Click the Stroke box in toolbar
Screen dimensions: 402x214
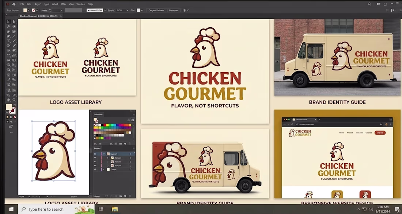tap(12, 110)
